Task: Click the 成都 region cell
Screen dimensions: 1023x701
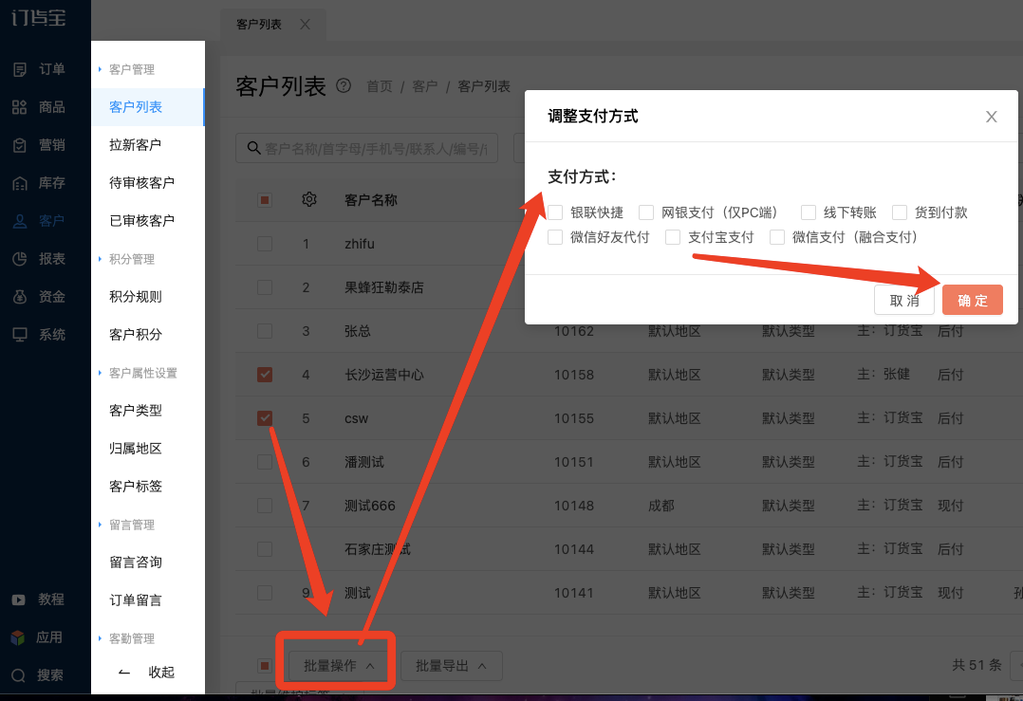Action: [x=660, y=506]
